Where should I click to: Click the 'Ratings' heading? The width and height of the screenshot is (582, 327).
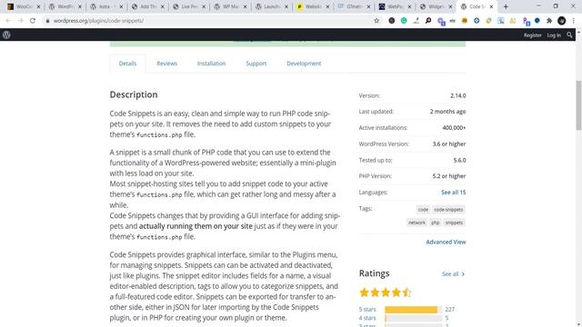(374, 273)
